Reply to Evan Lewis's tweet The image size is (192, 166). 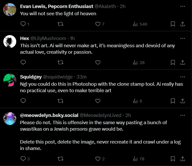click(x=23, y=24)
